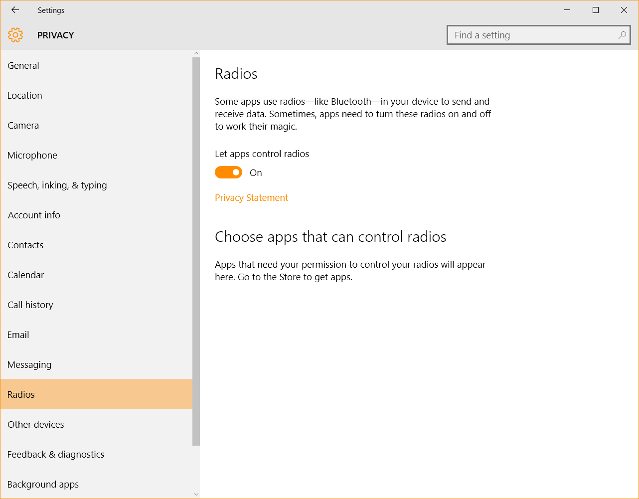Select Microphone in the sidebar
The image size is (639, 499).
coord(96,155)
